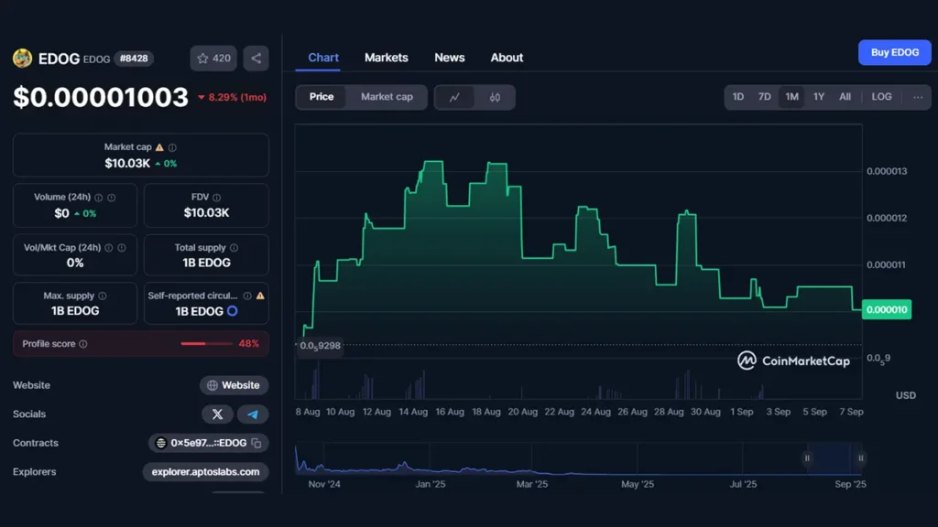The height and width of the screenshot is (527, 938).
Task: Click first info icon beside Vol/Mkt Cap (24h)
Action: click(109, 247)
